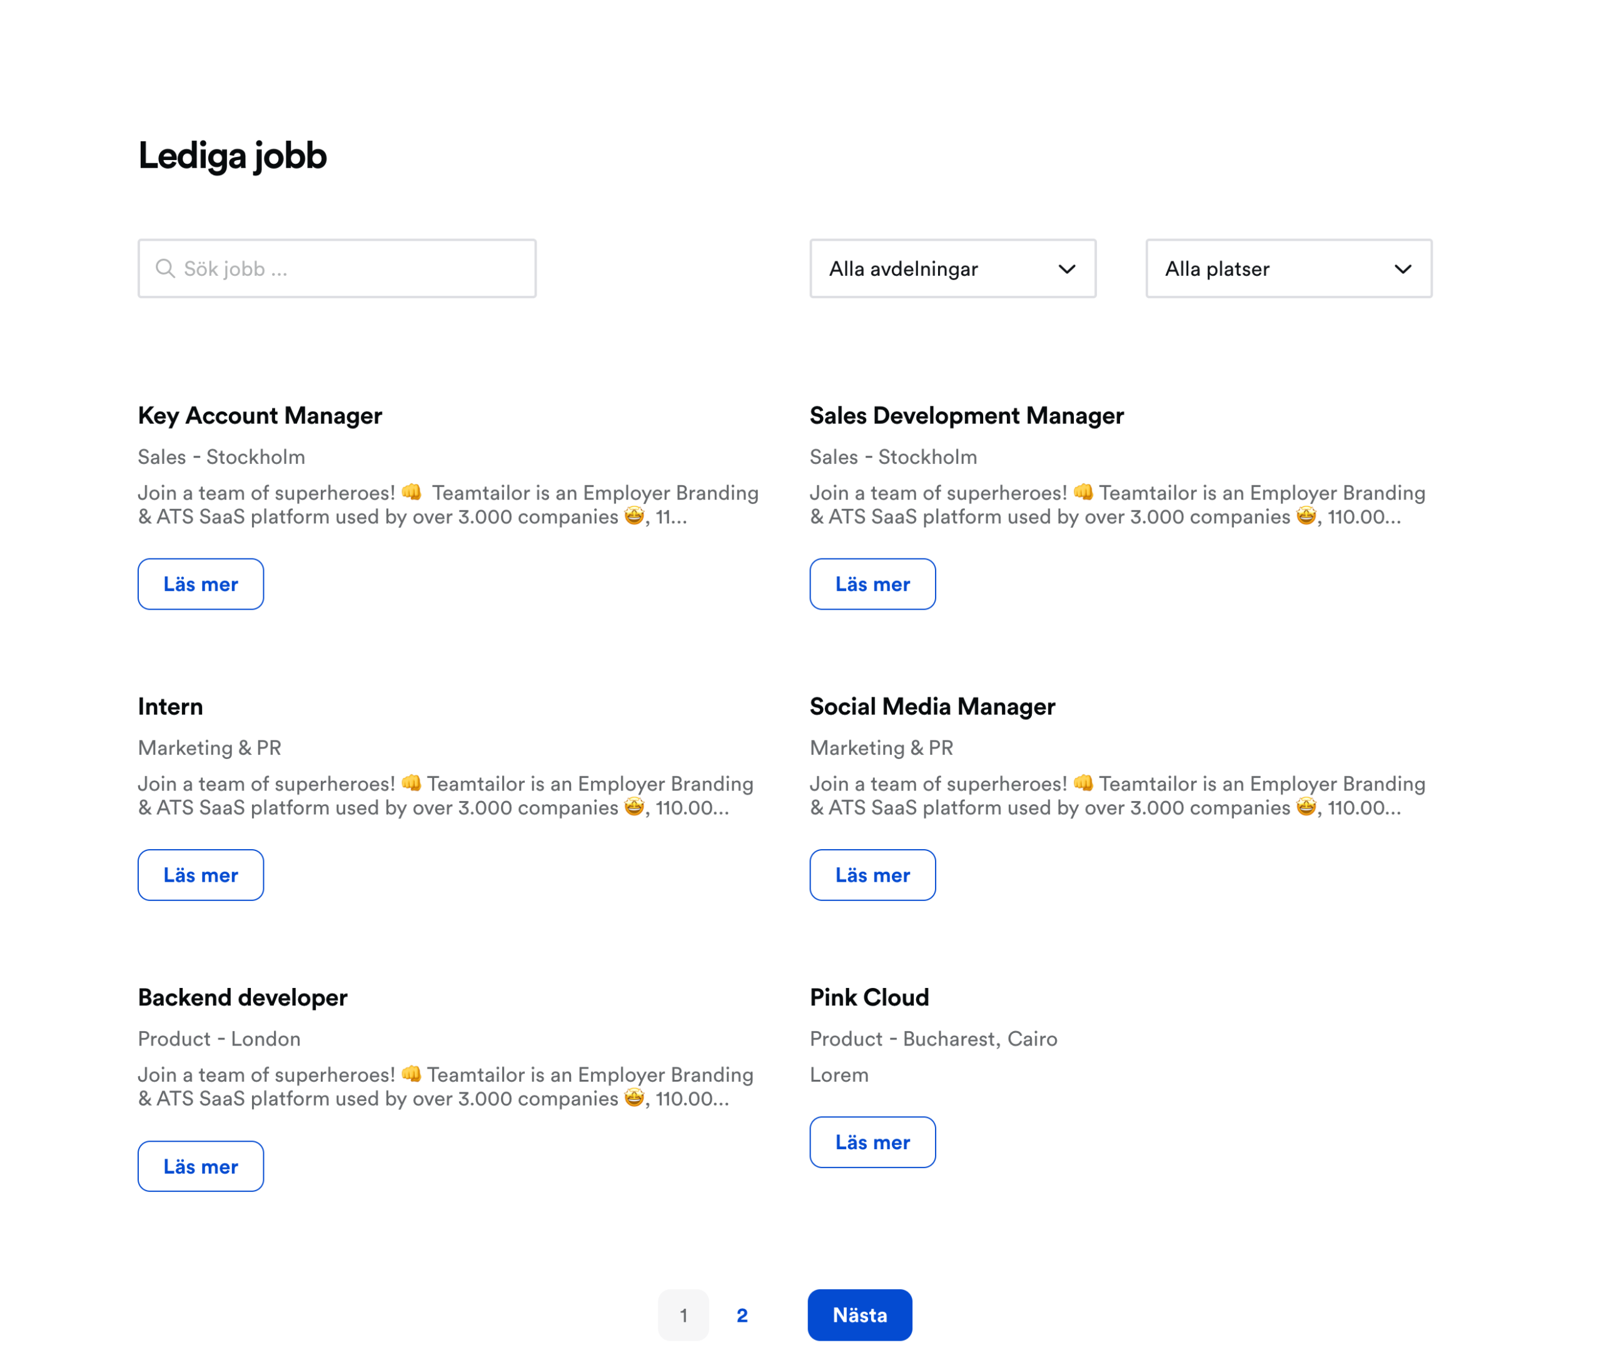Click Läs mer under Backend developer
1601x1355 pixels.
[201, 1166]
